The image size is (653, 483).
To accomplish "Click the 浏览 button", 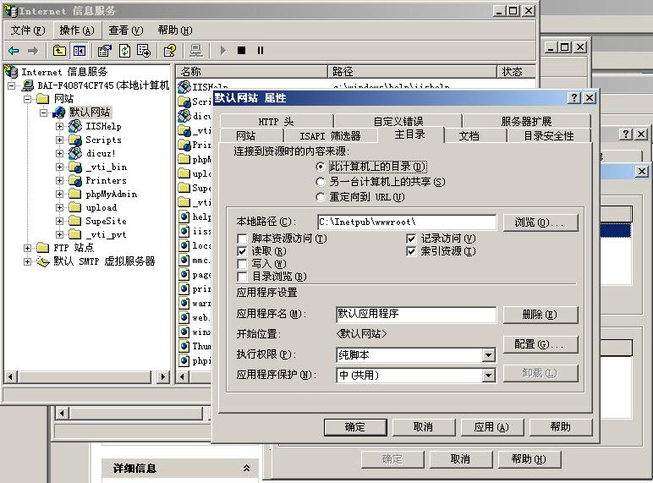I will [x=541, y=222].
